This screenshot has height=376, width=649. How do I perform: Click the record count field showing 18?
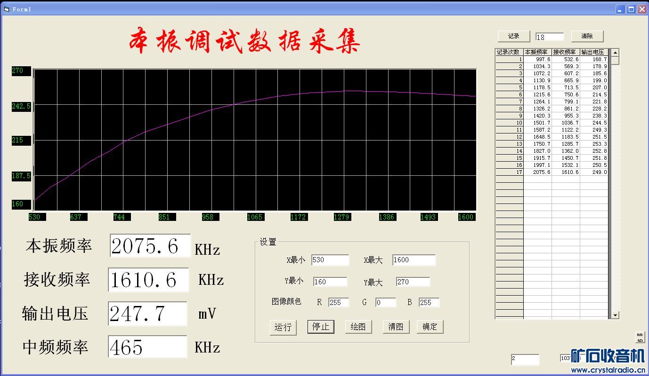550,37
